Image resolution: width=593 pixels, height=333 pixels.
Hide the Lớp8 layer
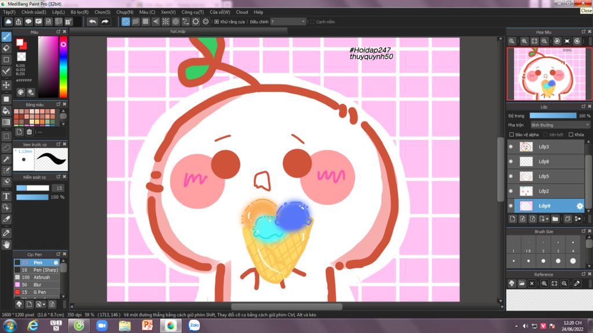pos(511,162)
